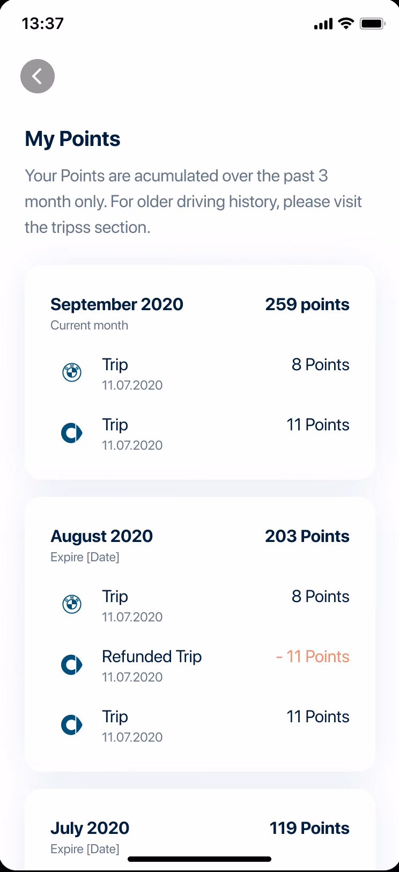This screenshot has width=399, height=872.
Task: Tap Smart logo in September 2020 card
Action: [72, 433]
